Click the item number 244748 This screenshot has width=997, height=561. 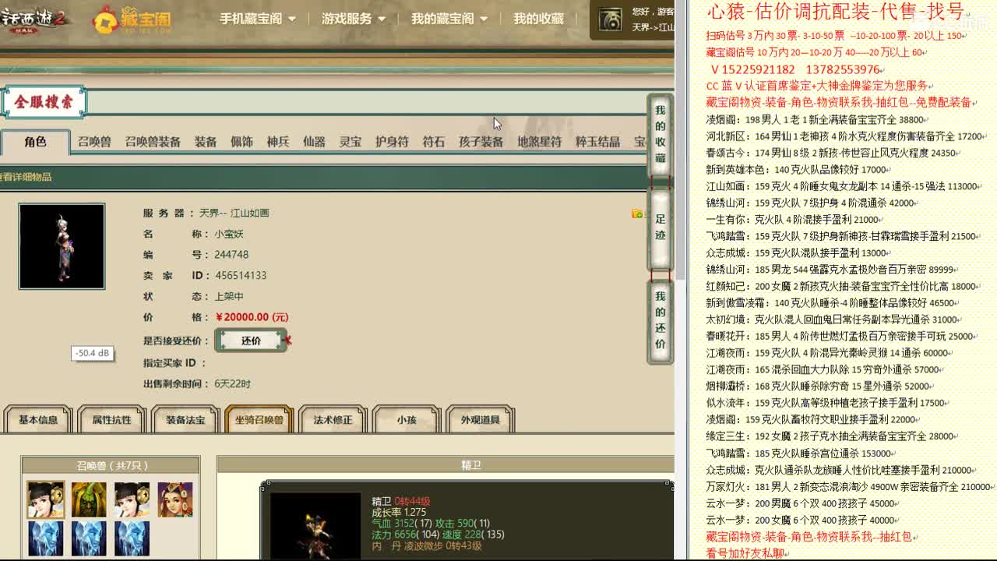231,255
